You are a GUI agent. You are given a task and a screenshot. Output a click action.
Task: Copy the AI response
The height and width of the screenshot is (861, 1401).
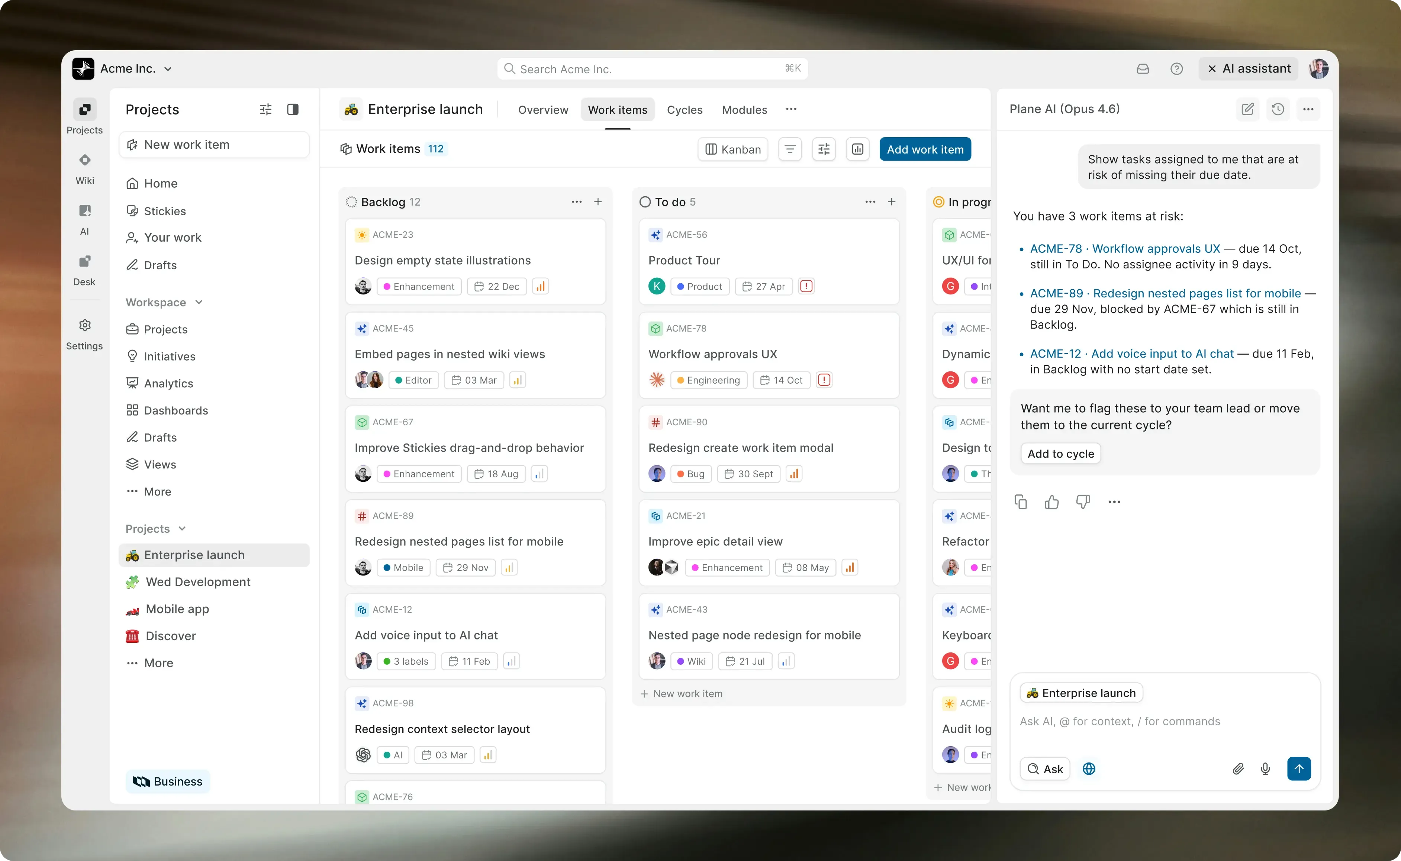1021,502
